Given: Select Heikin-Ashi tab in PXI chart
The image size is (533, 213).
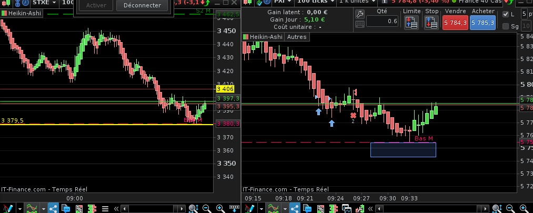Looking at the screenshot, I should [x=263, y=37].
